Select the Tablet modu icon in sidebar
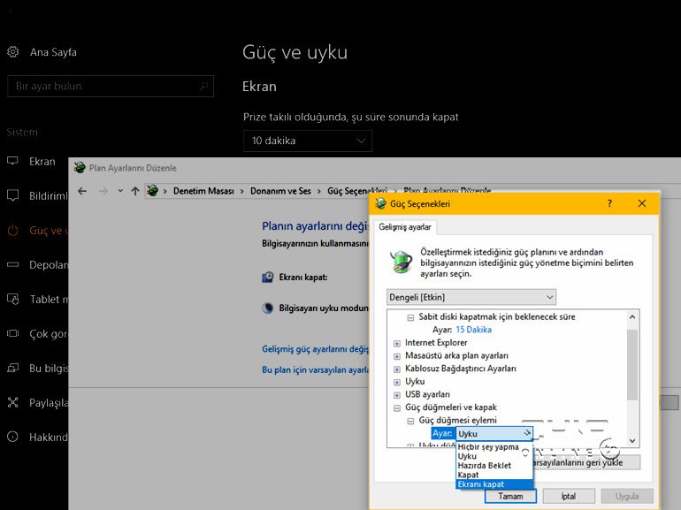The width and height of the screenshot is (681, 510). 12,299
